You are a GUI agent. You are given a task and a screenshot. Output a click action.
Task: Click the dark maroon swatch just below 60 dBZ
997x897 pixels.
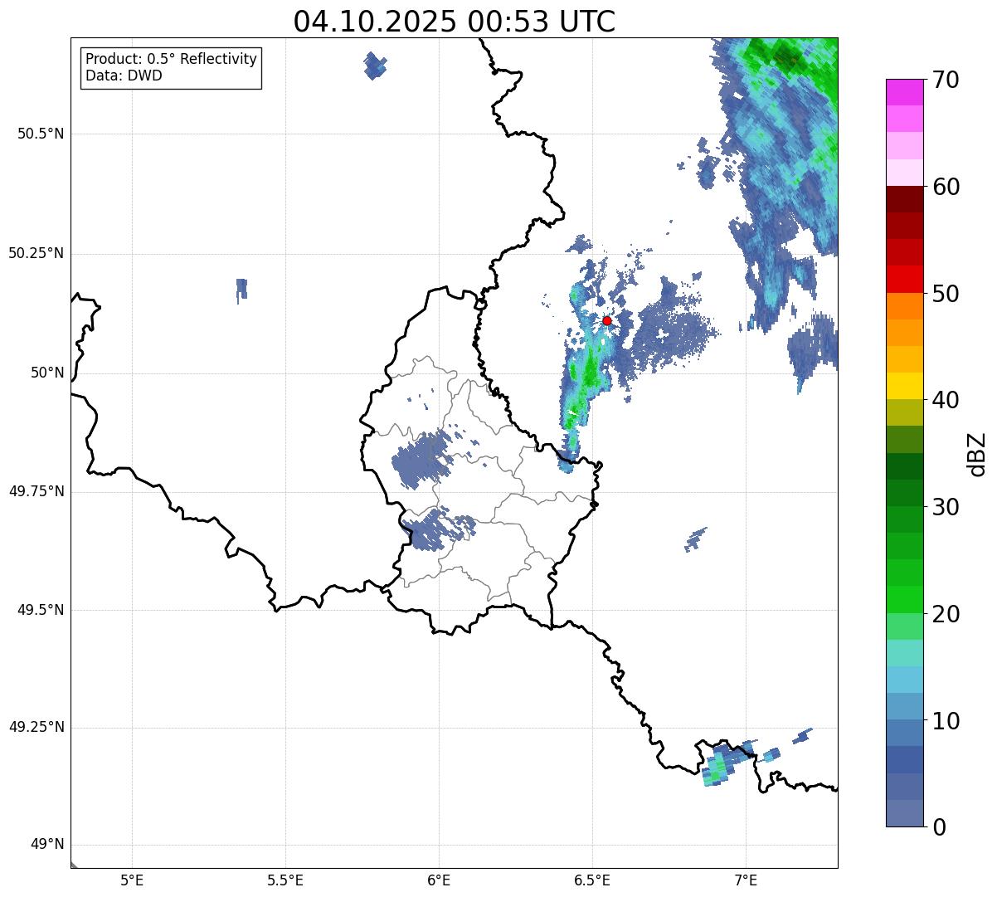click(x=905, y=199)
